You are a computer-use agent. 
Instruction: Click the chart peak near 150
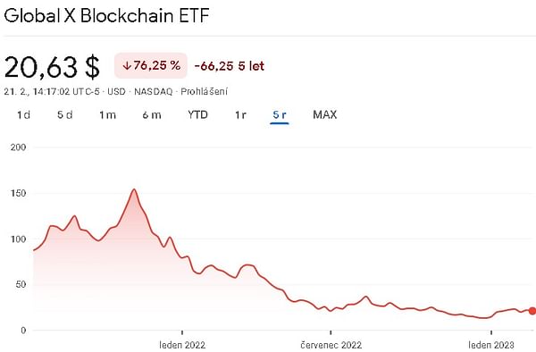pyautogui.click(x=134, y=189)
